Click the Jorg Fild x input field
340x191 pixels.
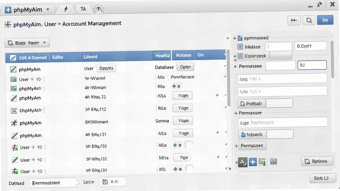click(x=282, y=79)
